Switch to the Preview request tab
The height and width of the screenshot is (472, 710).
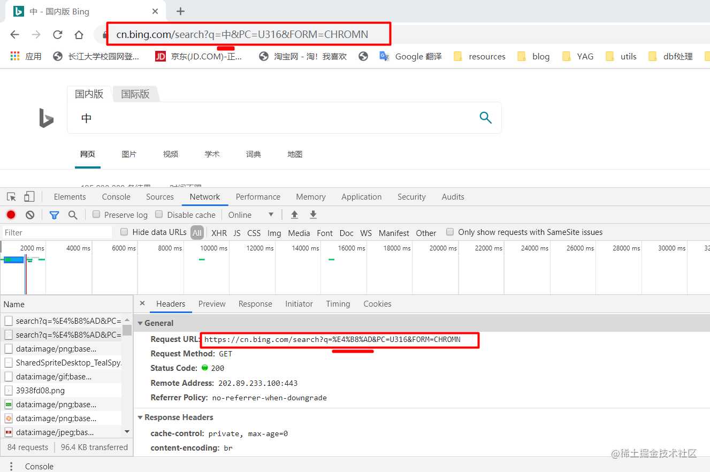pyautogui.click(x=212, y=304)
